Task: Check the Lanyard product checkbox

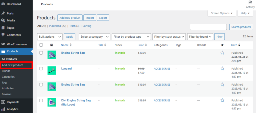Action: pos(41,69)
